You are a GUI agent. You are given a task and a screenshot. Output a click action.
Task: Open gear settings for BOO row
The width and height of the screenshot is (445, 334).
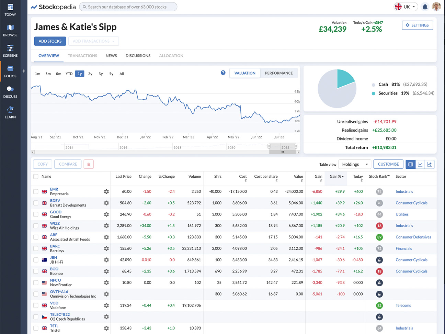pyautogui.click(x=106, y=271)
